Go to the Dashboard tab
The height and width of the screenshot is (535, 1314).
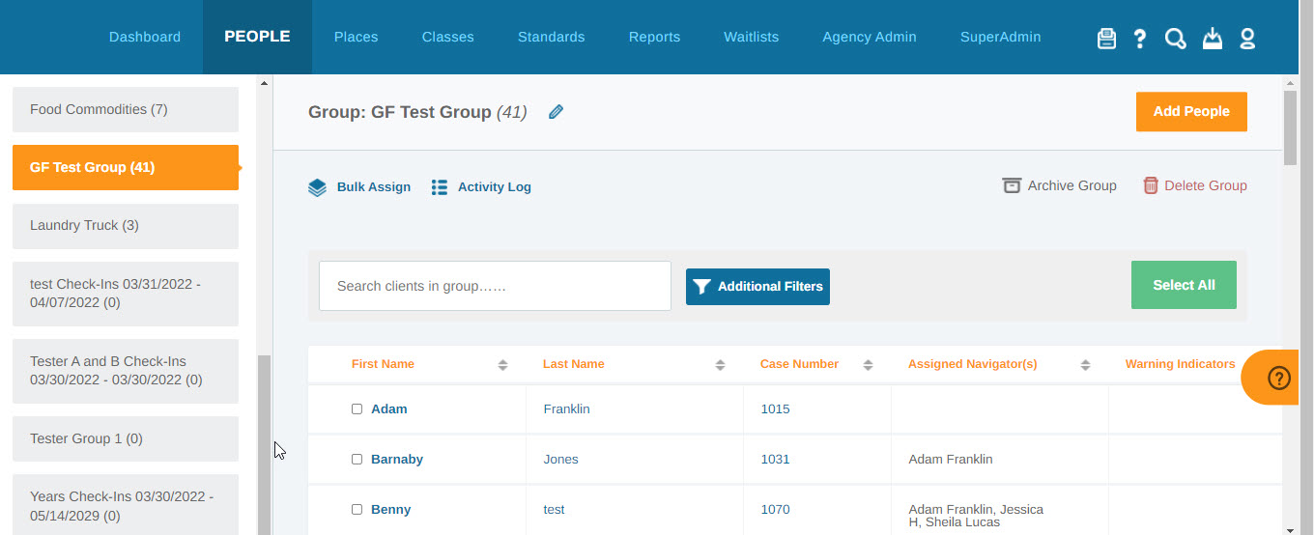(145, 37)
